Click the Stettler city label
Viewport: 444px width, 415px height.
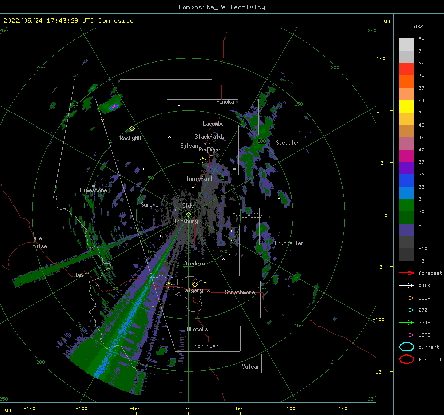point(288,143)
